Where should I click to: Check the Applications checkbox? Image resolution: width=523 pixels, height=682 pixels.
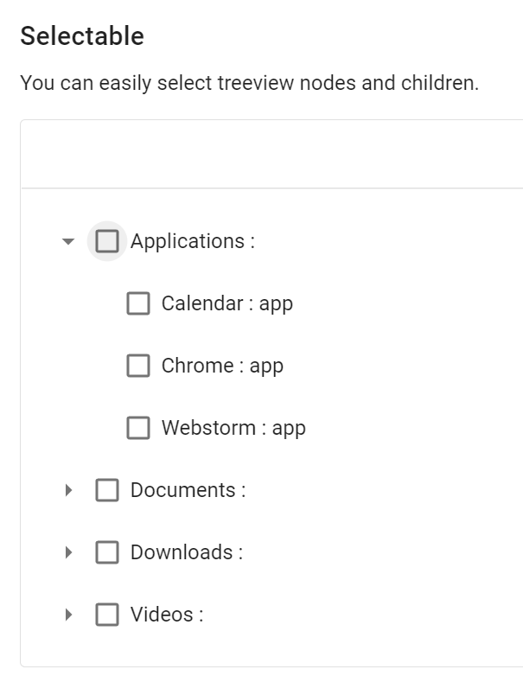click(x=107, y=241)
